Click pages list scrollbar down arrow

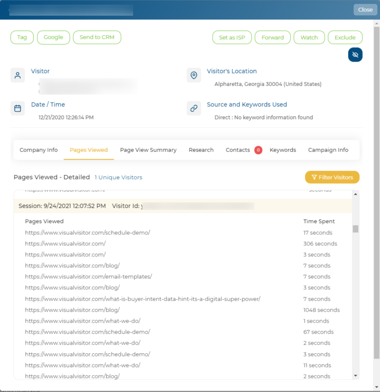tap(355, 376)
